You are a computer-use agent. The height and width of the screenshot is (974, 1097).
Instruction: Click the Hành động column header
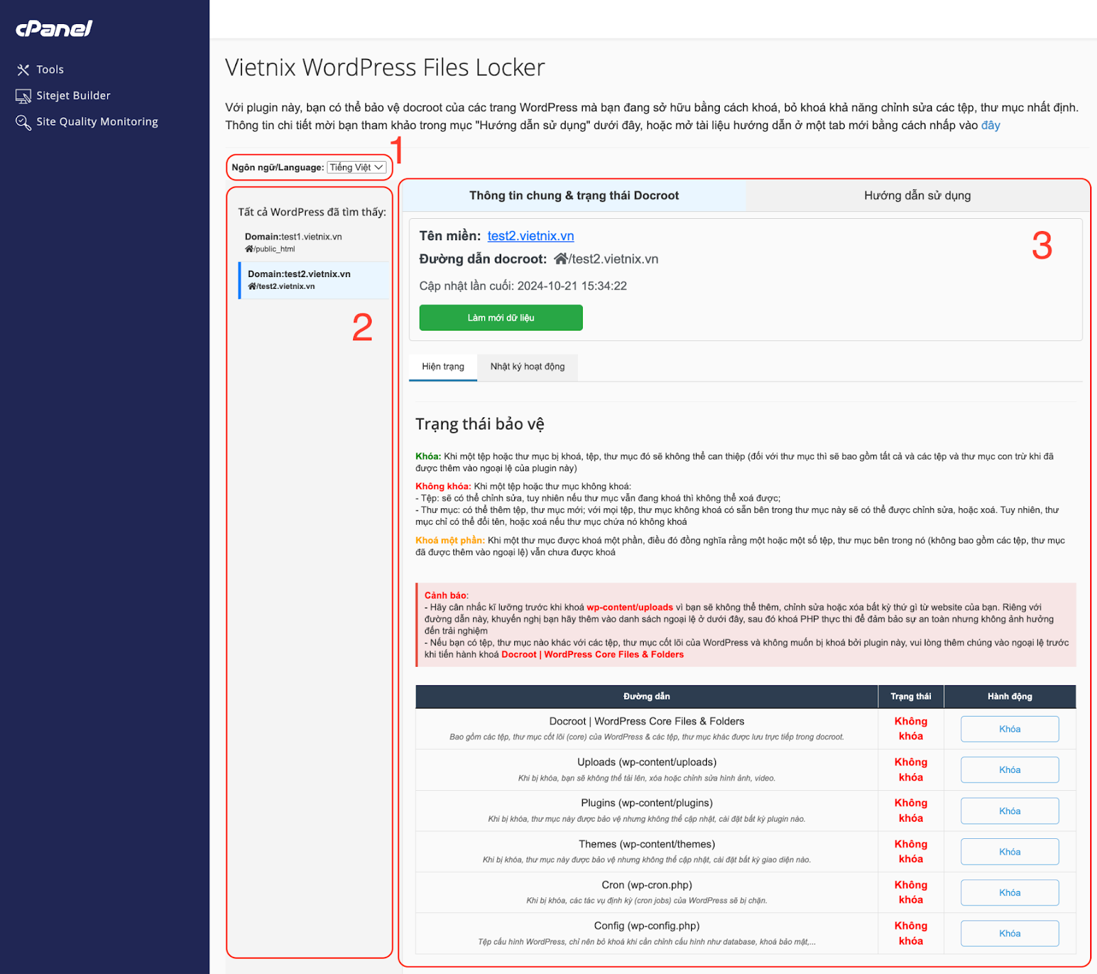tap(1009, 696)
